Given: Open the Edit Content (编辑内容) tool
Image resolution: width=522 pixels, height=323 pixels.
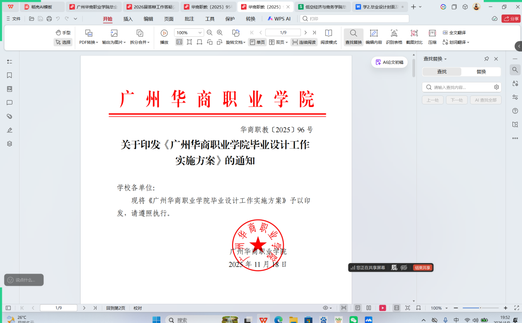Looking at the screenshot, I should (x=374, y=33).
